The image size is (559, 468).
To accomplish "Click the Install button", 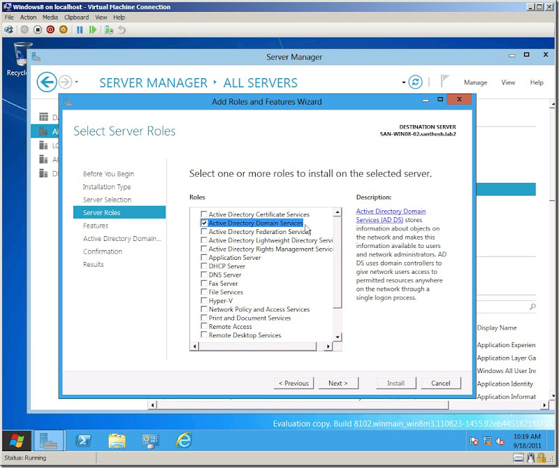I will click(x=395, y=383).
